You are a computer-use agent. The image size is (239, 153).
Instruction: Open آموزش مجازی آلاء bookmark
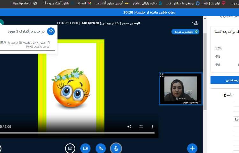point(112,3)
